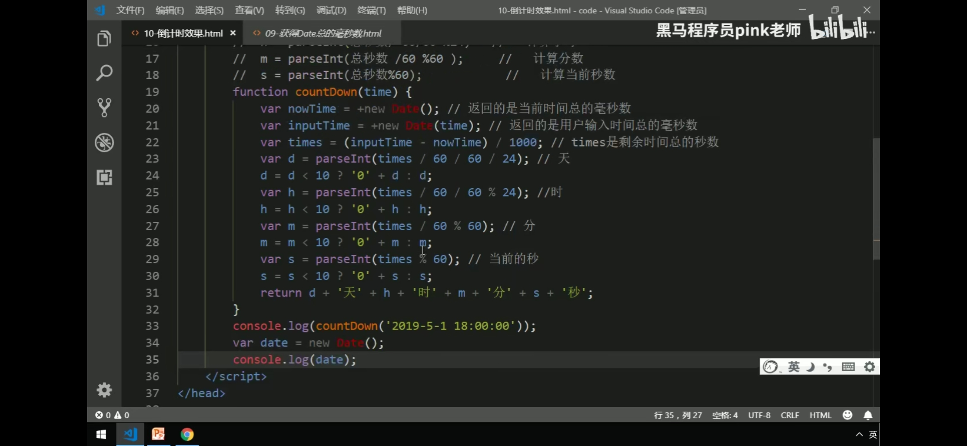The width and height of the screenshot is (967, 446).
Task: Click the return statement on line 31
Action: click(x=426, y=293)
